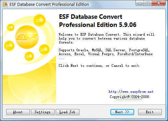Open the easyfrom.net website link
The image size is (168, 121).
coord(131,92)
